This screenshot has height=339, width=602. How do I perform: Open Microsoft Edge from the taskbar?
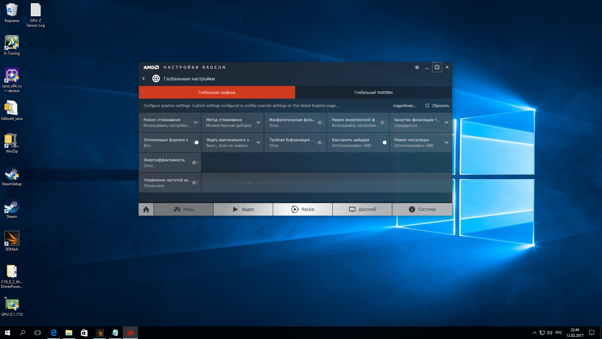pyautogui.click(x=54, y=333)
